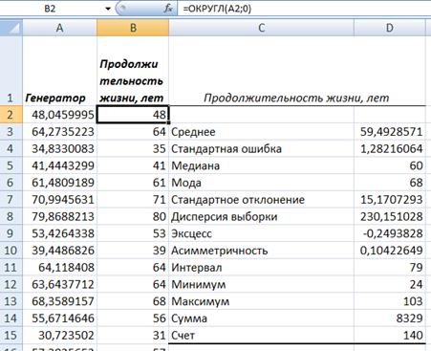Screen dimensions: 431x351
Task: Click the formula bar with =ОКРУГЛ(A2;0)
Action: tap(304, 9)
